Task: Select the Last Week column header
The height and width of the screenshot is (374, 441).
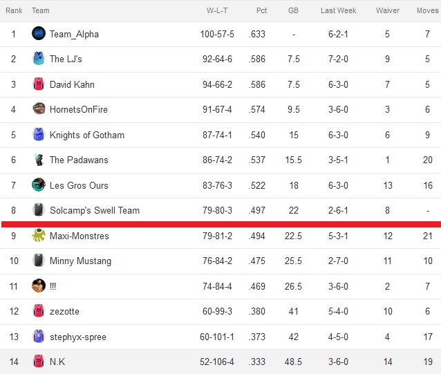Action: pos(338,10)
